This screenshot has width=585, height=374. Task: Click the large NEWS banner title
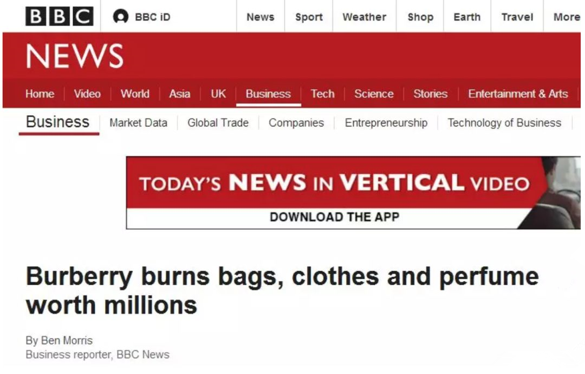(x=75, y=56)
